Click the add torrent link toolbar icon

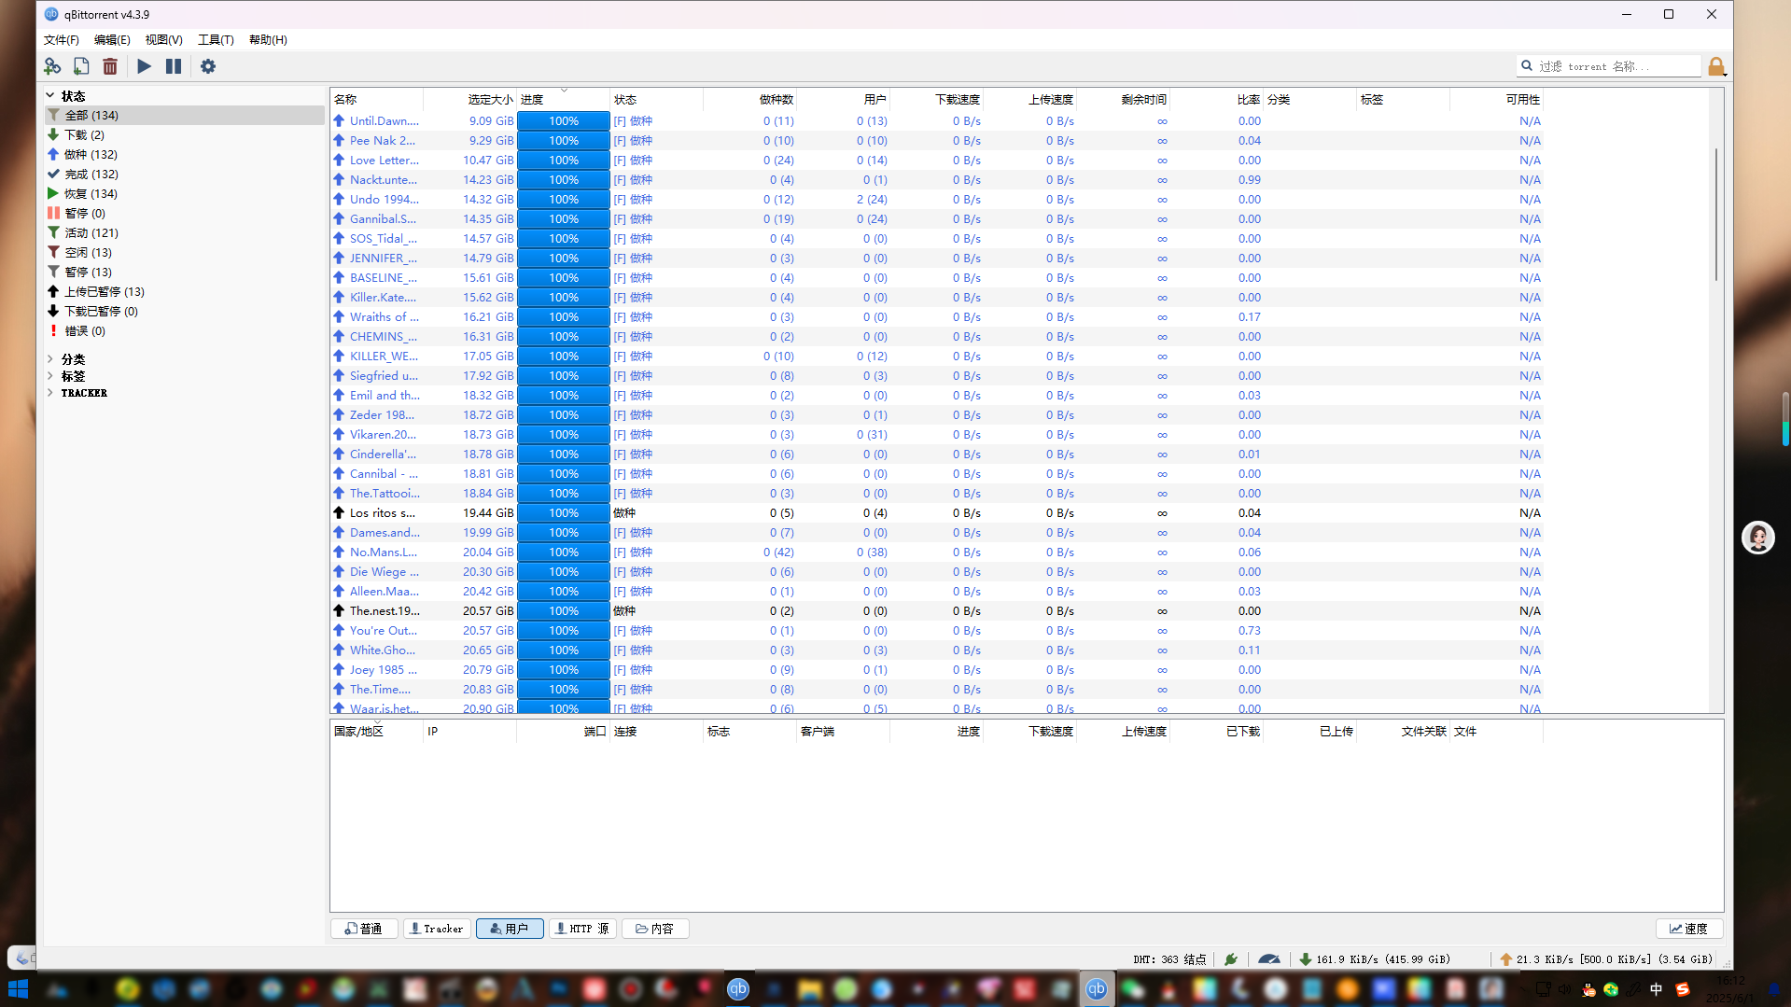click(52, 66)
